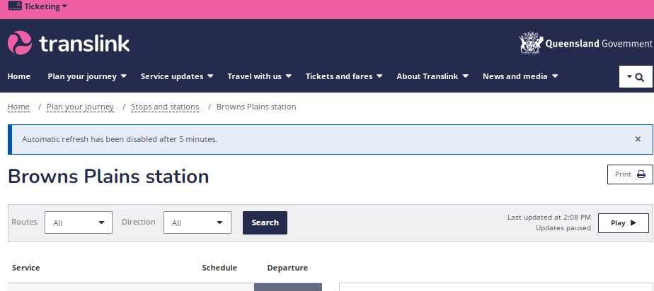
Task: Open the Routes dropdown
Action: (79, 222)
